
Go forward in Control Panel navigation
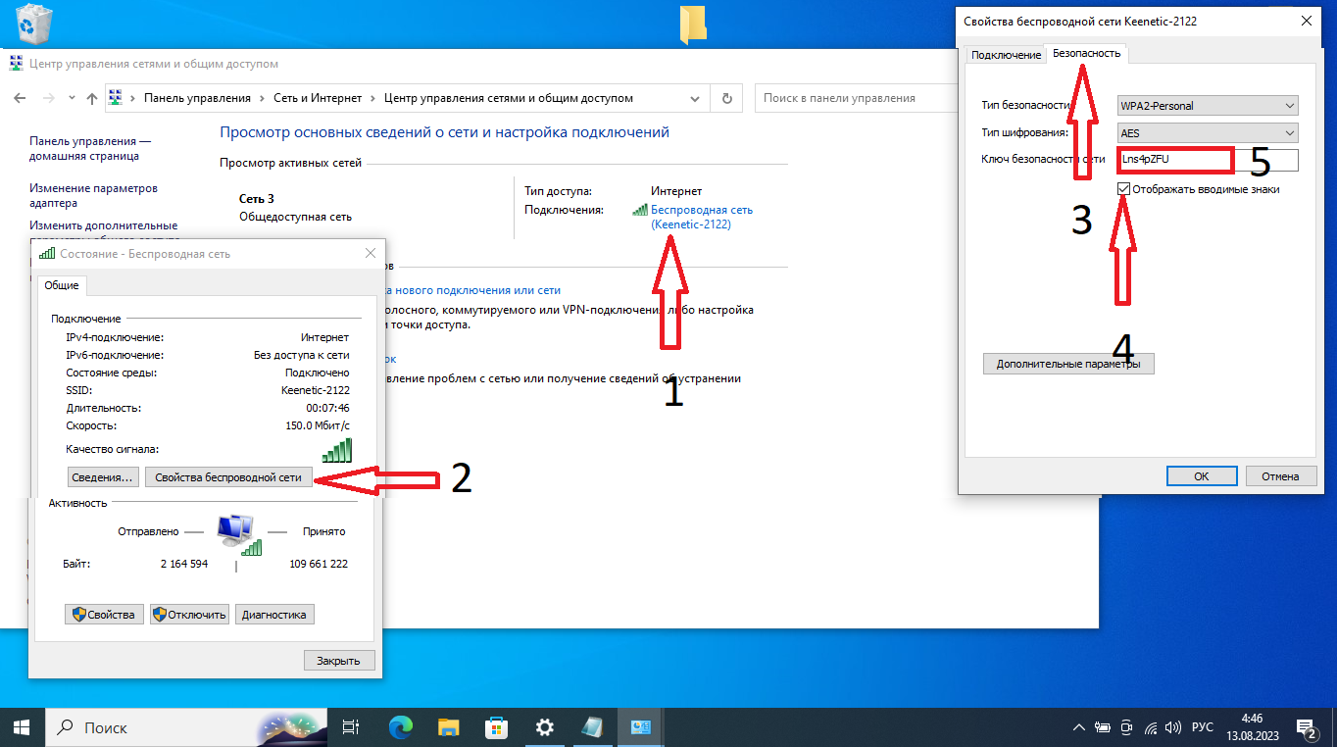pos(48,98)
